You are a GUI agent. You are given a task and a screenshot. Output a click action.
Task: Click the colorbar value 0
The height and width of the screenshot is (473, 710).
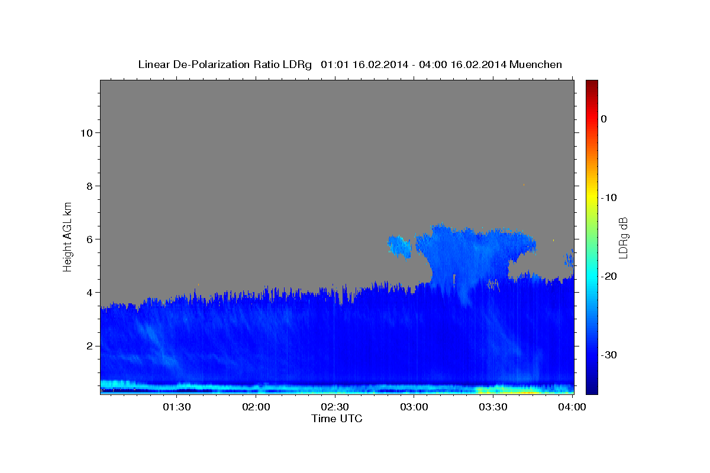(604, 119)
